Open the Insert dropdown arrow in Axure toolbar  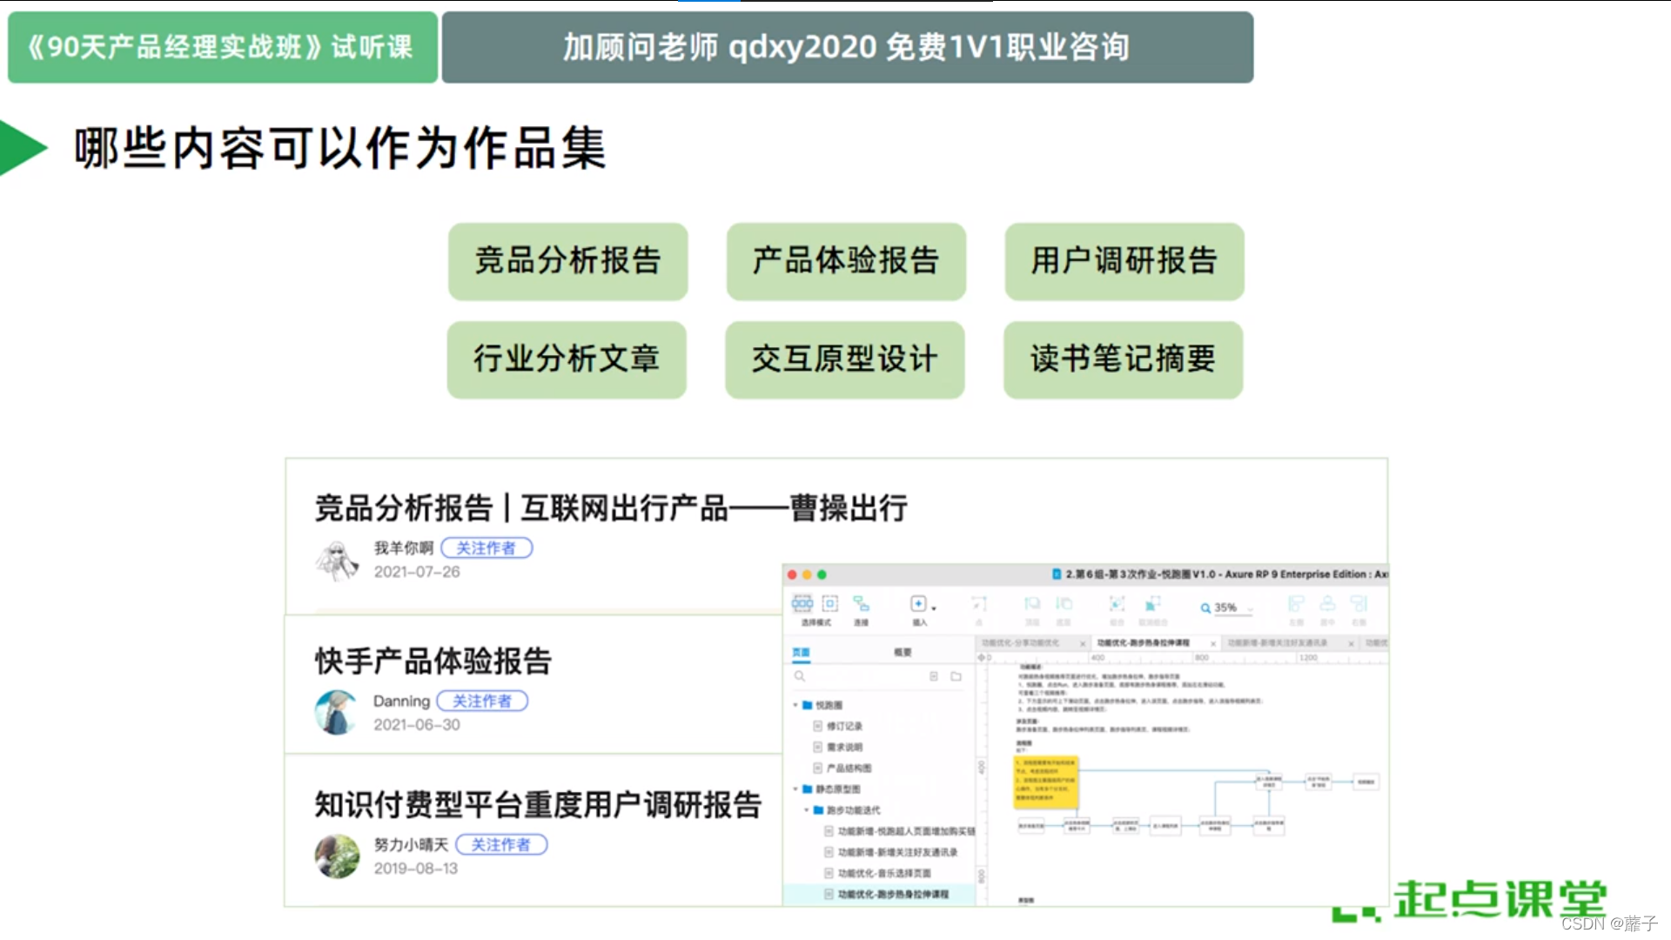coord(934,608)
